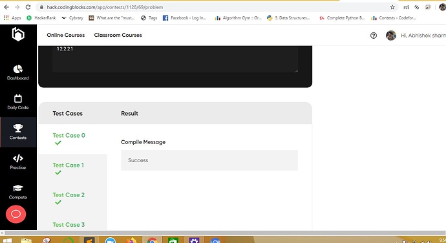
Task: Open Facebook - Log In bookmark
Action: pos(185,18)
